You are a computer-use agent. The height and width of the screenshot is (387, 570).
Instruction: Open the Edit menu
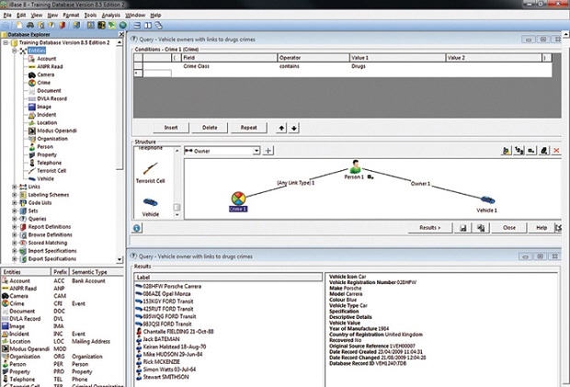point(21,16)
